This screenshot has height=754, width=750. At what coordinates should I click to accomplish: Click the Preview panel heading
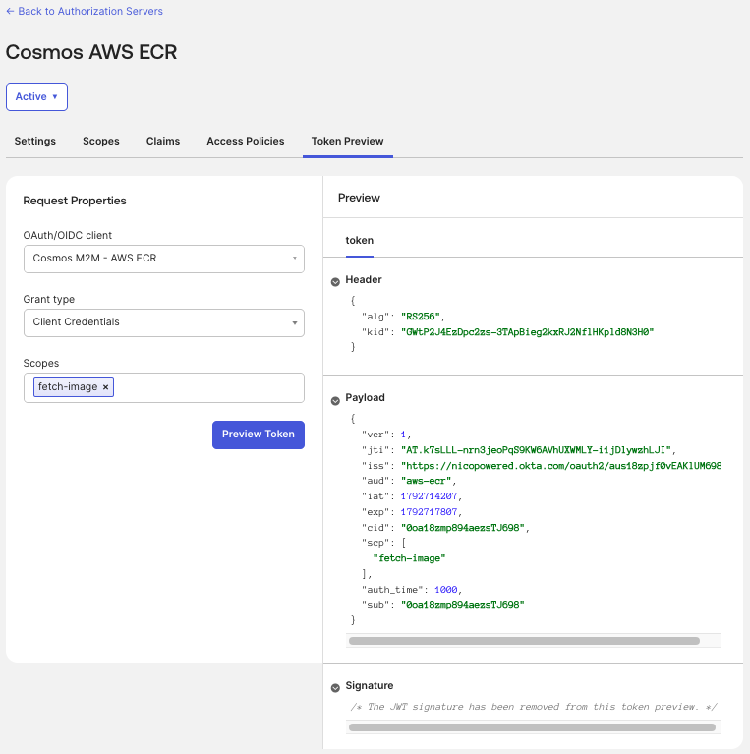click(359, 198)
